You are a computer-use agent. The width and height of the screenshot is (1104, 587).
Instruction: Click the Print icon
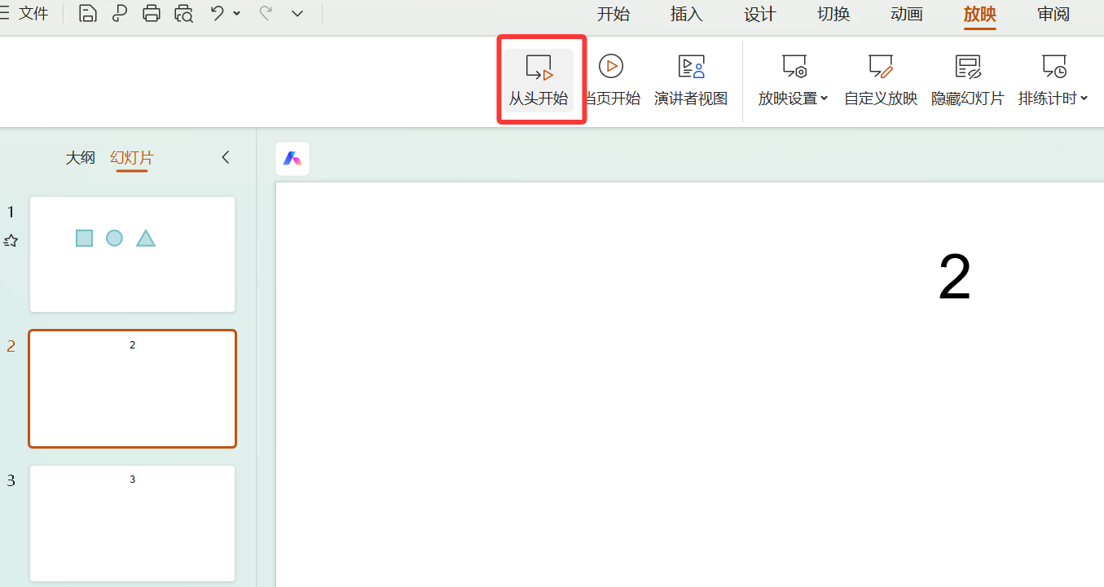click(152, 13)
